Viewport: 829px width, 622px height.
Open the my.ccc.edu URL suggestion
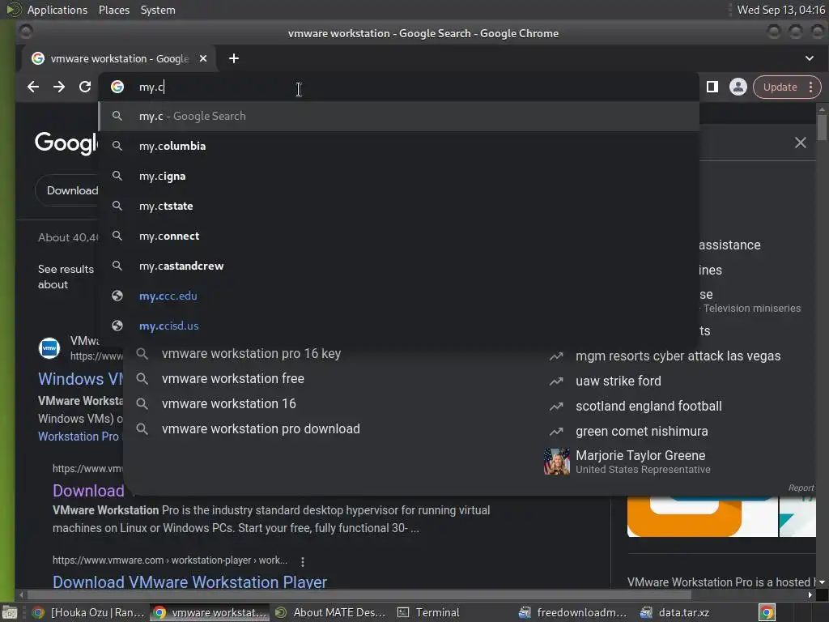(x=399, y=296)
